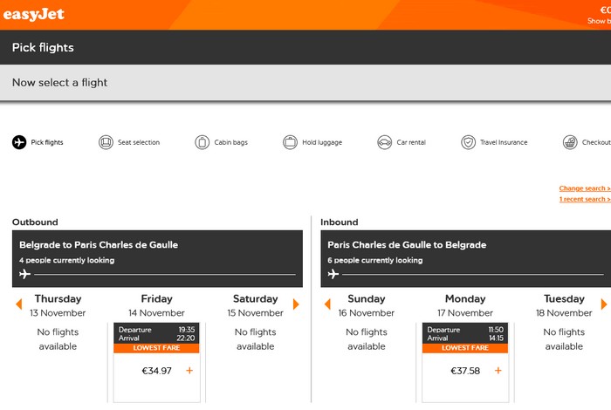Show later inbound dates with right arrow
The image size is (611, 410).
coord(604,304)
